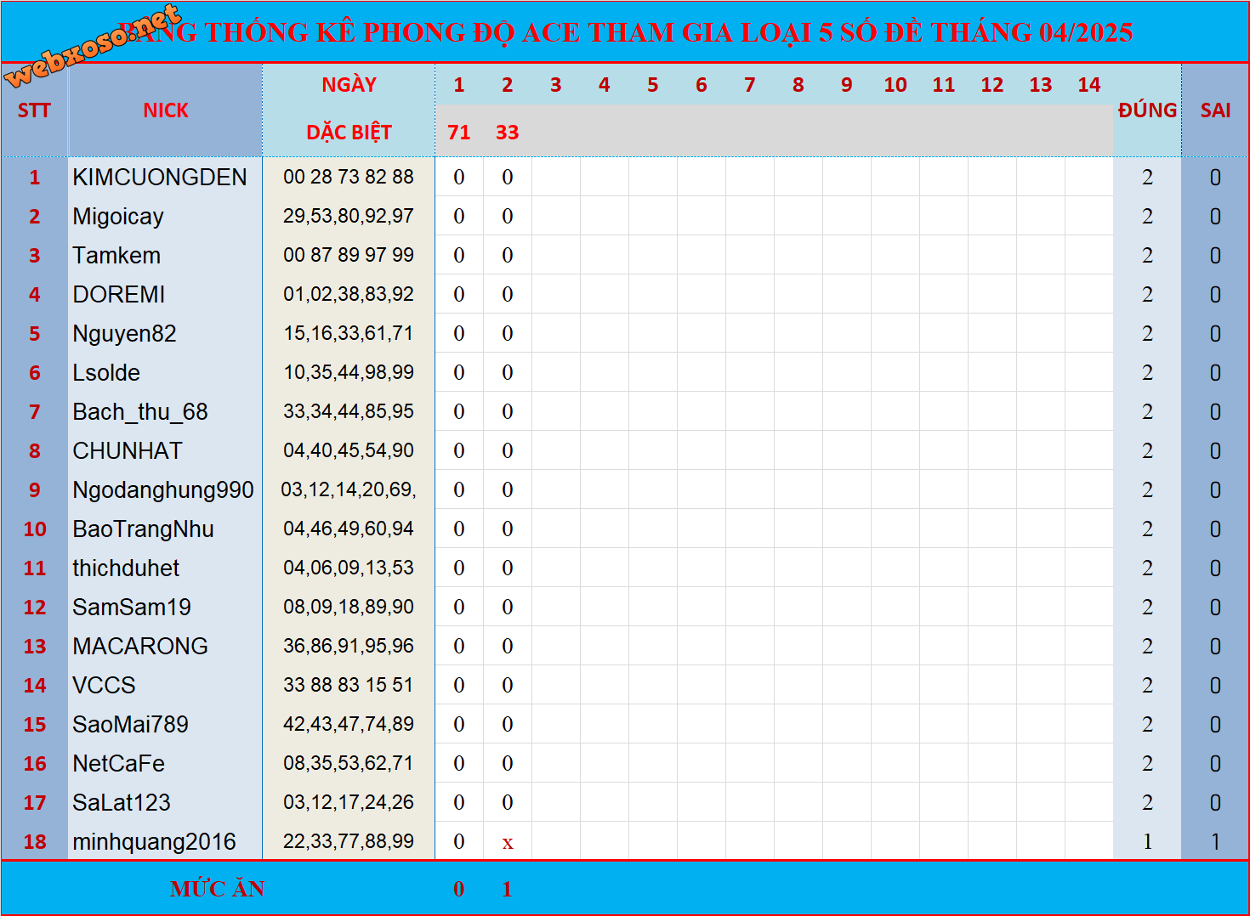Click the ĐÚNG column header
Screen dimensions: 1250x916
tap(1147, 110)
